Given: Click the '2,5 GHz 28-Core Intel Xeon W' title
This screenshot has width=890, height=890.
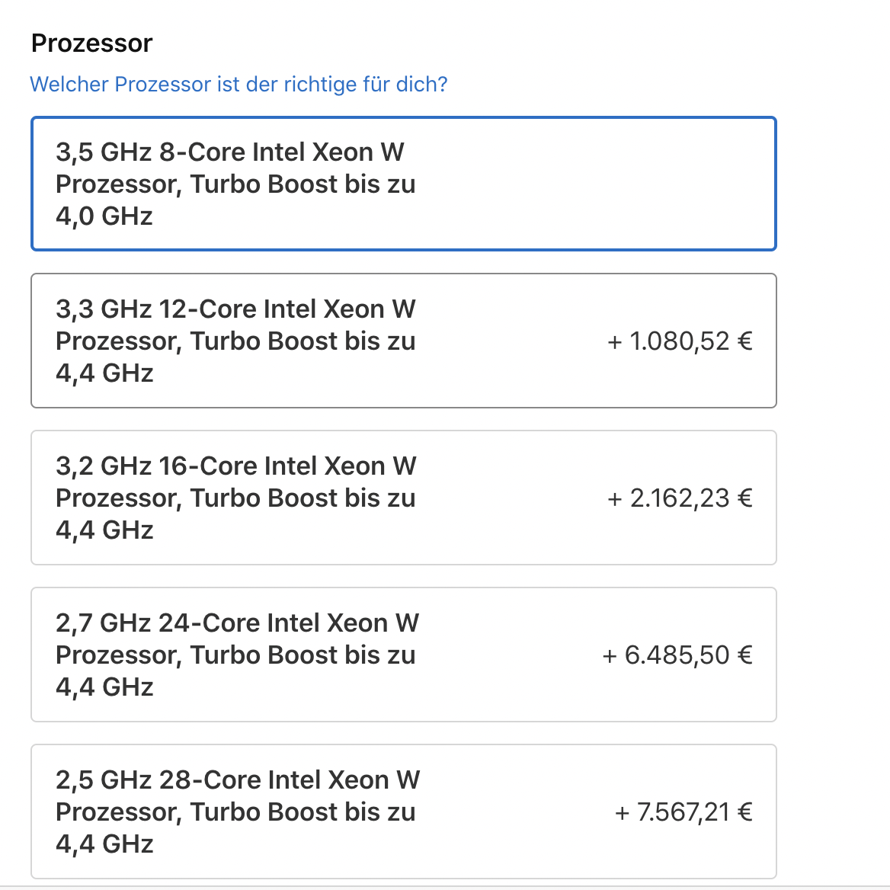Looking at the screenshot, I should pyautogui.click(x=238, y=780).
